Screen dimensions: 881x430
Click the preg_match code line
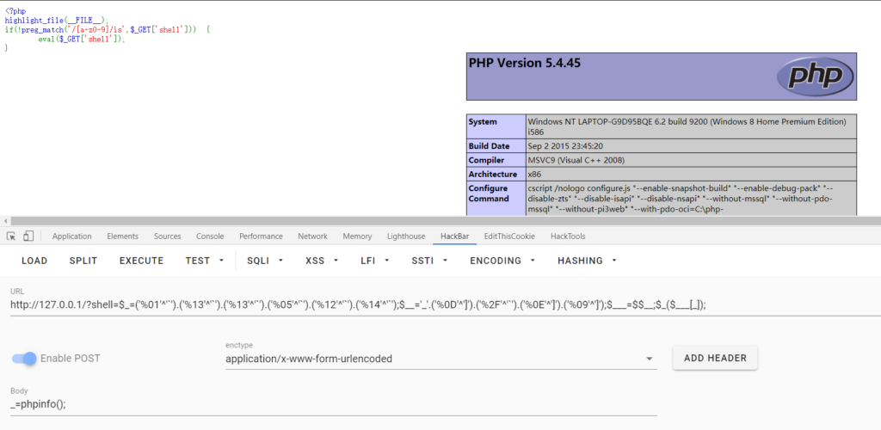(108, 30)
